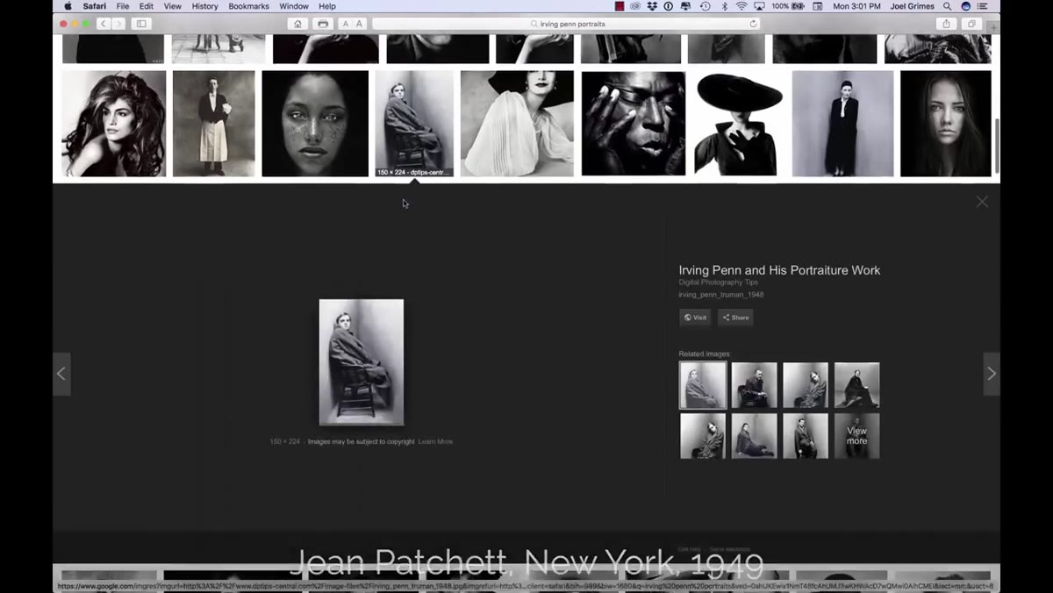Open thumbnail of standing figure in black coat
Screen dimensions: 1053x593
click(x=842, y=124)
